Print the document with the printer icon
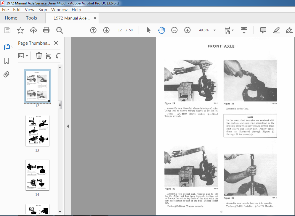Image resolution: width=295 pixels, height=216 pixels. click(x=46, y=30)
